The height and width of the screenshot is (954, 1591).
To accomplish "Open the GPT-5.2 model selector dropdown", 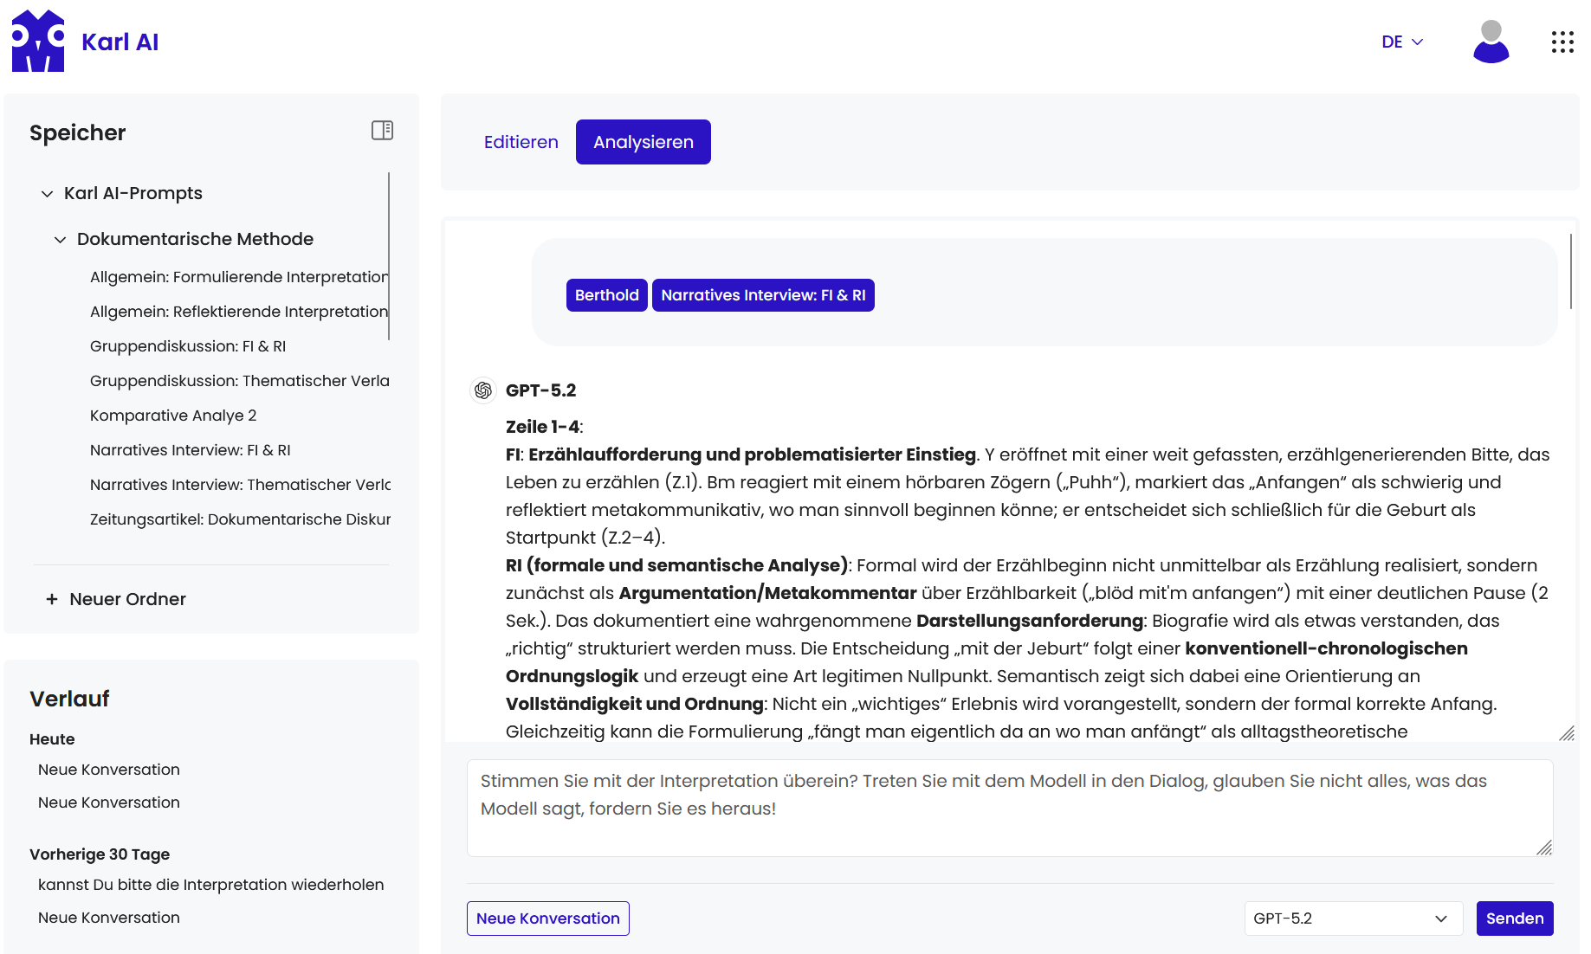I will [1353, 919].
